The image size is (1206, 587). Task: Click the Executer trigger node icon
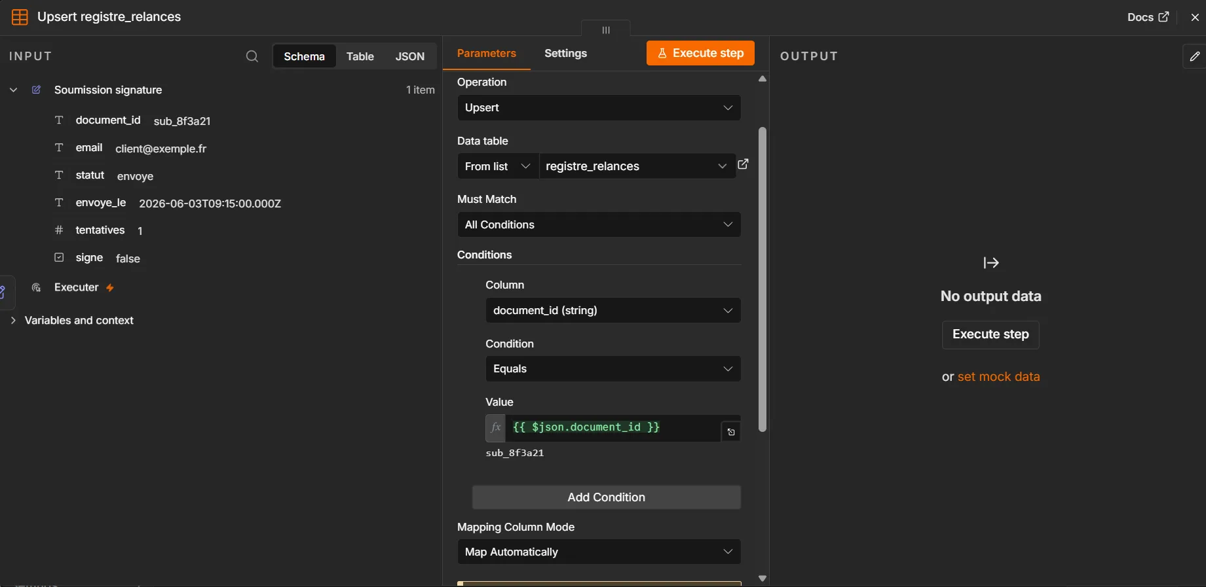pyautogui.click(x=37, y=288)
